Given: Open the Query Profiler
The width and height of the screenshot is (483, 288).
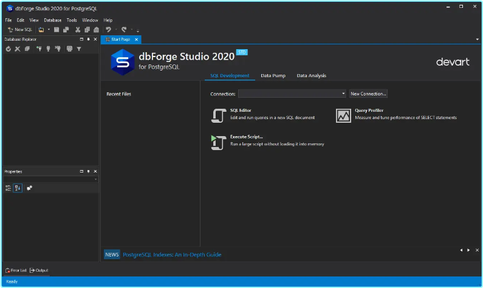Looking at the screenshot, I should coord(397,115).
